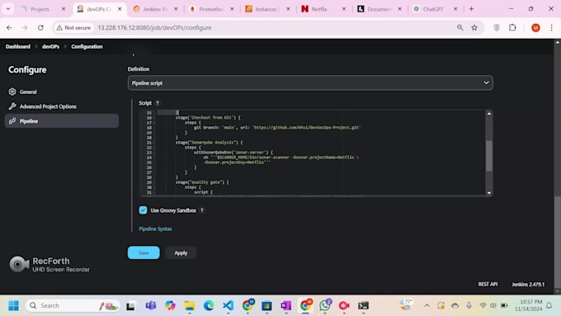
Task: Open WhatsApp from taskbar
Action: tap(325, 305)
